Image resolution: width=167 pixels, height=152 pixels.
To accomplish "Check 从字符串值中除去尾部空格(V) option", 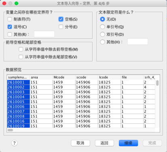I will point(21,57).
